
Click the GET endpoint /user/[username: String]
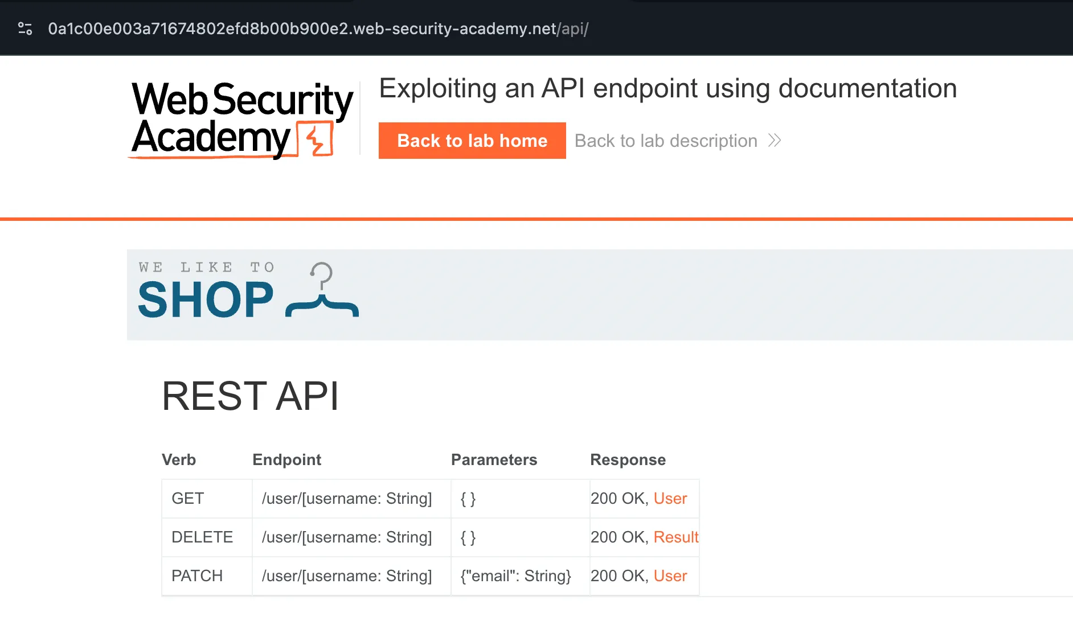coord(347,499)
